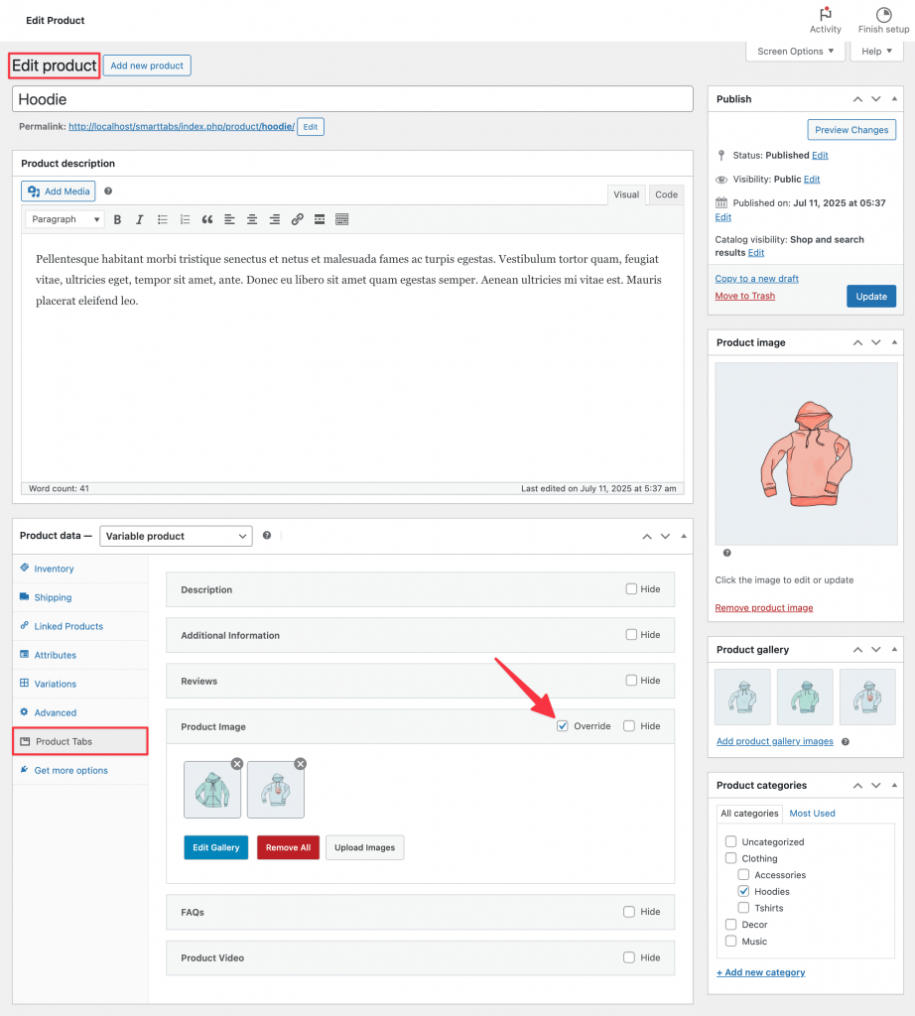Move Publish box down
This screenshot has width=915, height=1016.
(x=876, y=99)
